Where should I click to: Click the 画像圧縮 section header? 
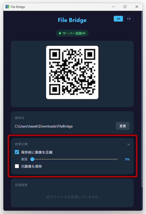point(21,144)
